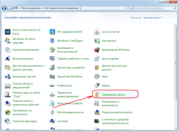The image size is (179, 132).
Task: Click the scrollbar down arrow
Action: [x=175, y=129]
